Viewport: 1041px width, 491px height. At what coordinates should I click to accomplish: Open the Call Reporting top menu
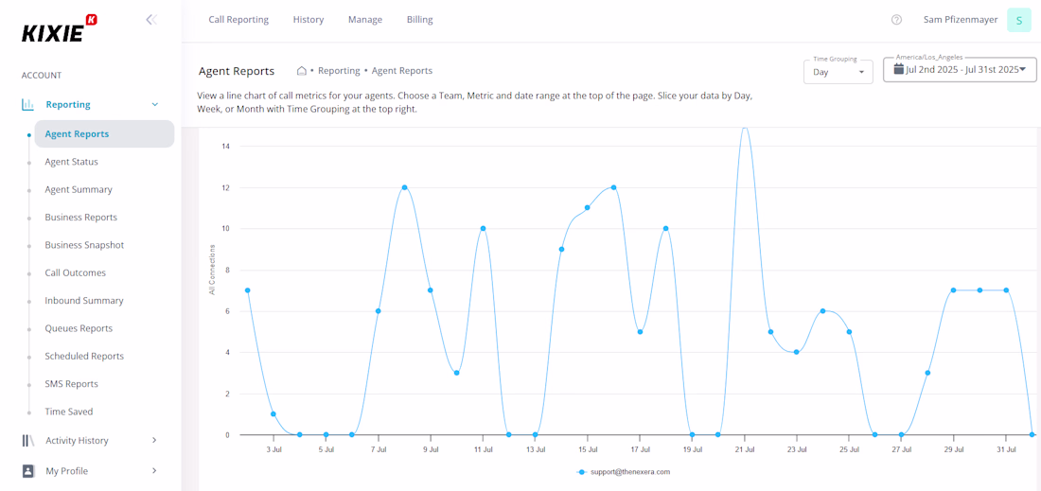coord(238,20)
